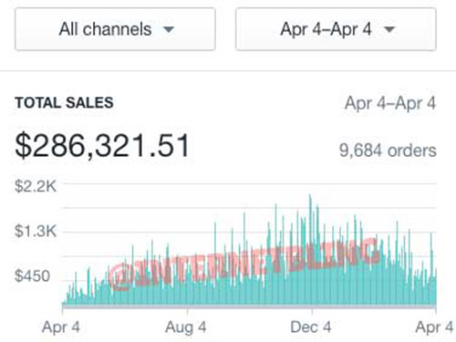The image size is (456, 342).
Task: Click the $286,321.51 total sales amount
Action: [102, 146]
